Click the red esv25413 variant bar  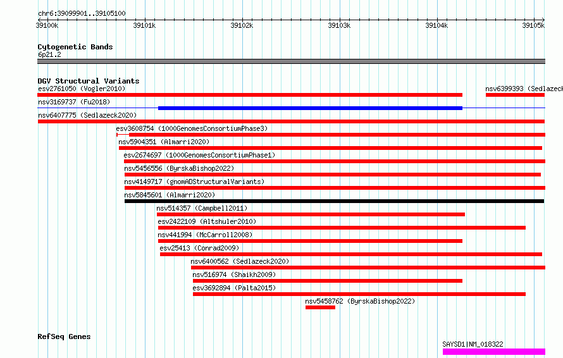(x=351, y=254)
